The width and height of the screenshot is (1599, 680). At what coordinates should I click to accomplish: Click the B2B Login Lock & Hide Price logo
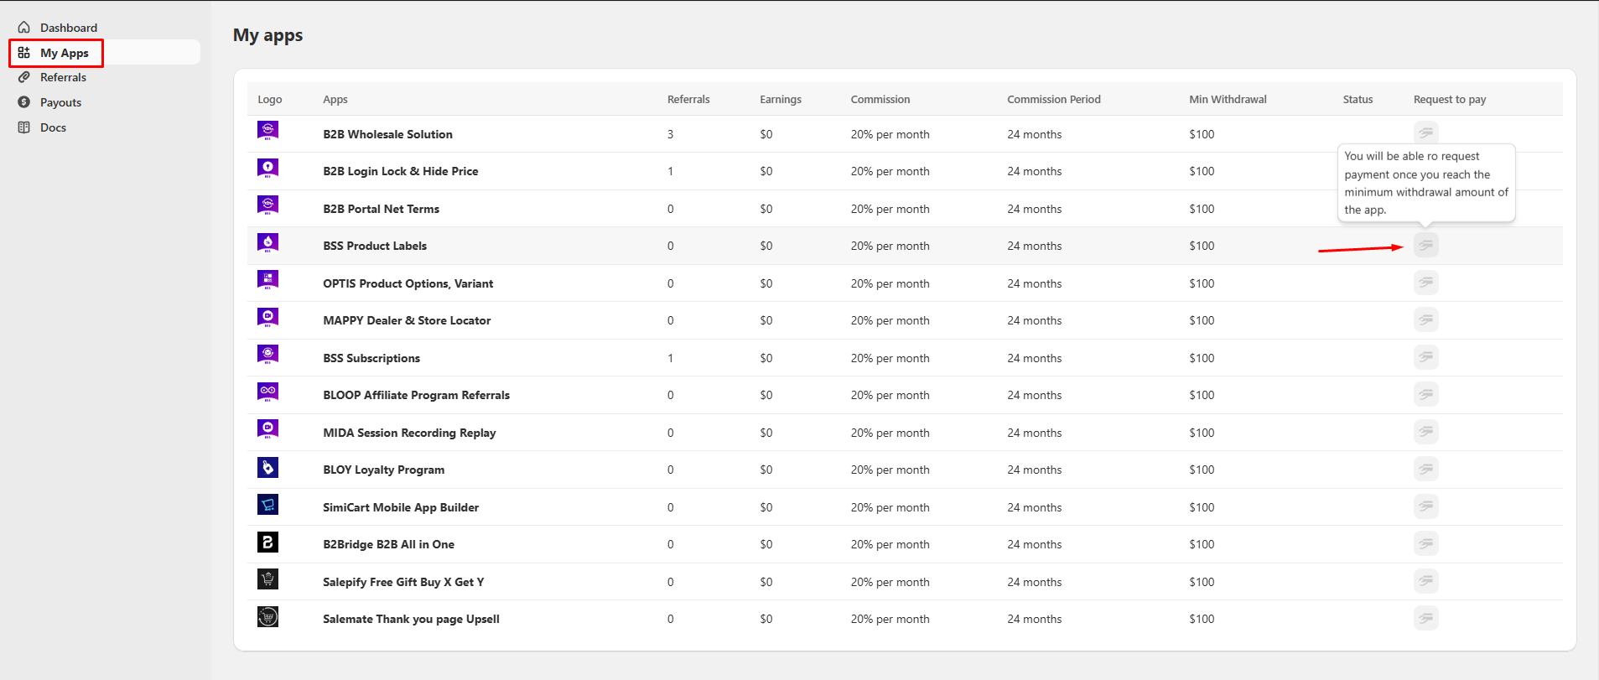pyautogui.click(x=267, y=169)
